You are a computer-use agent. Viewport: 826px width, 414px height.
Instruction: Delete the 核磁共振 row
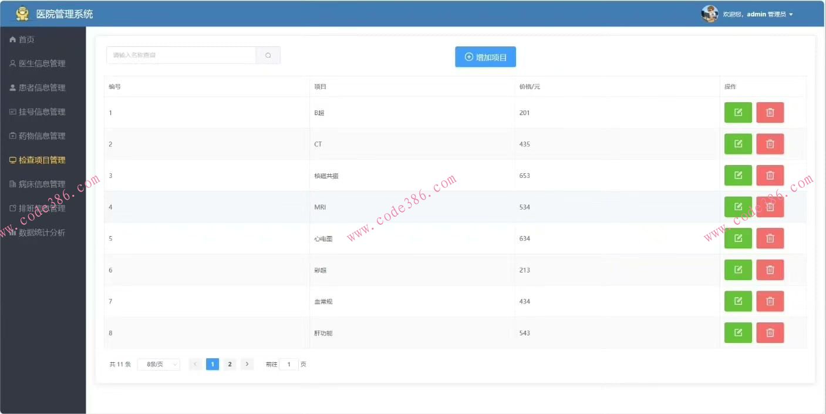point(770,175)
